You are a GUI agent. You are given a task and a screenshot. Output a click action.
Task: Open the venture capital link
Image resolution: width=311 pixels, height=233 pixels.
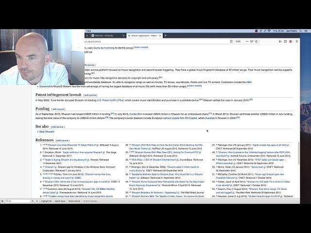171,118
